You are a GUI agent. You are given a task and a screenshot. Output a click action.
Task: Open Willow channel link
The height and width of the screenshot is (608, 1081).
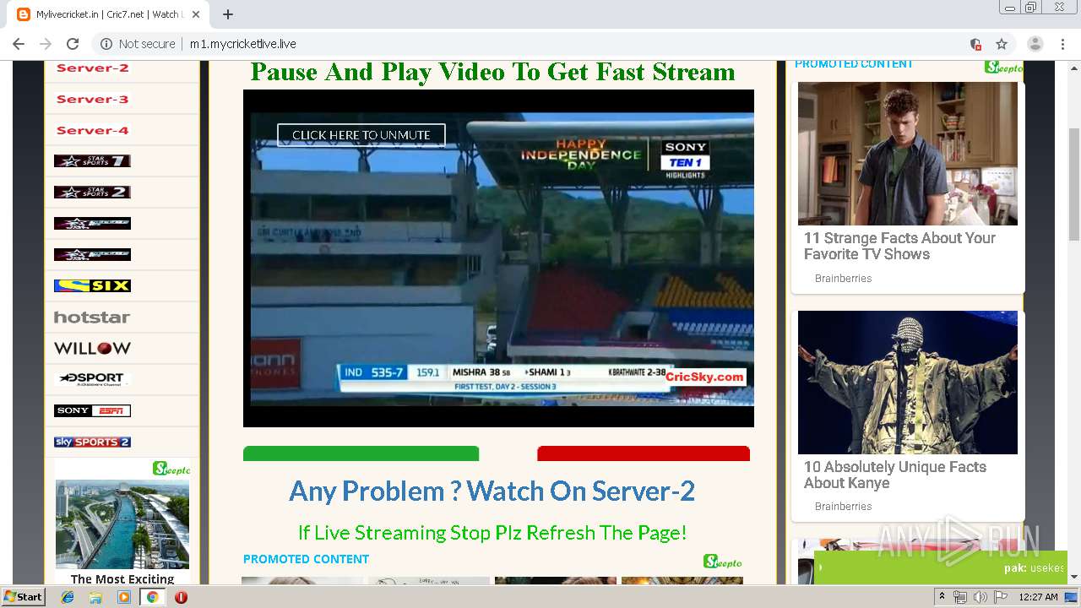[92, 348]
